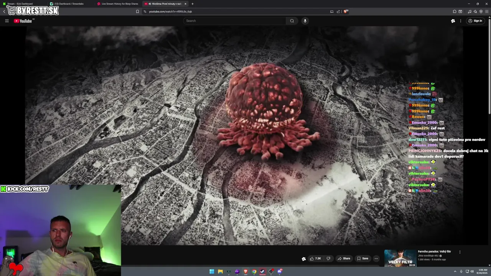Click Vilman225 chat message 'čaf rest'
Viewport: 491px width, 276px height.
427,128
